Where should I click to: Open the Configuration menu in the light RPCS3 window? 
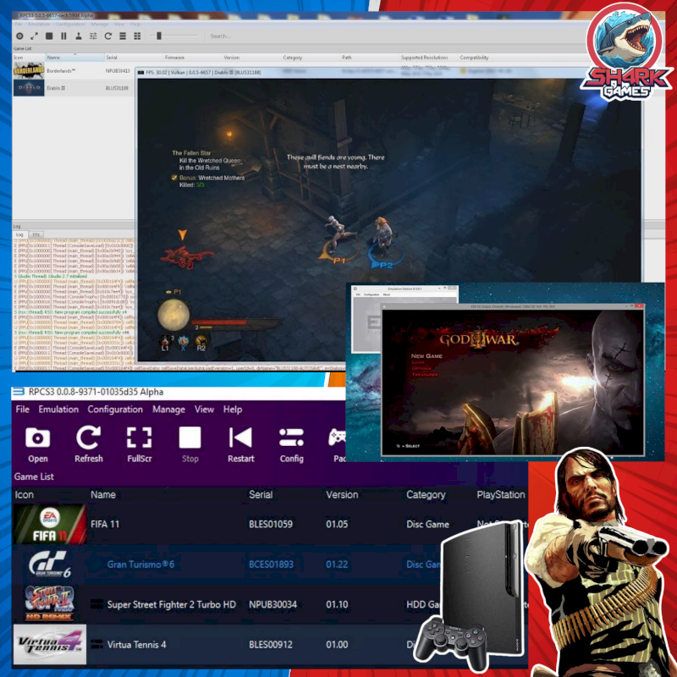(70, 25)
